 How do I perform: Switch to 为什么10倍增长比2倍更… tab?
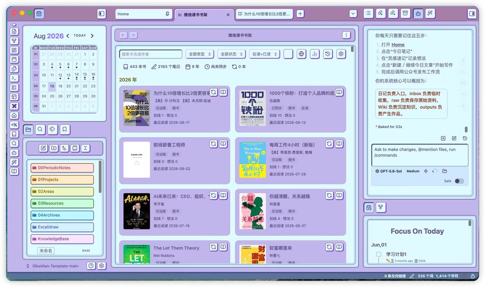click(264, 14)
